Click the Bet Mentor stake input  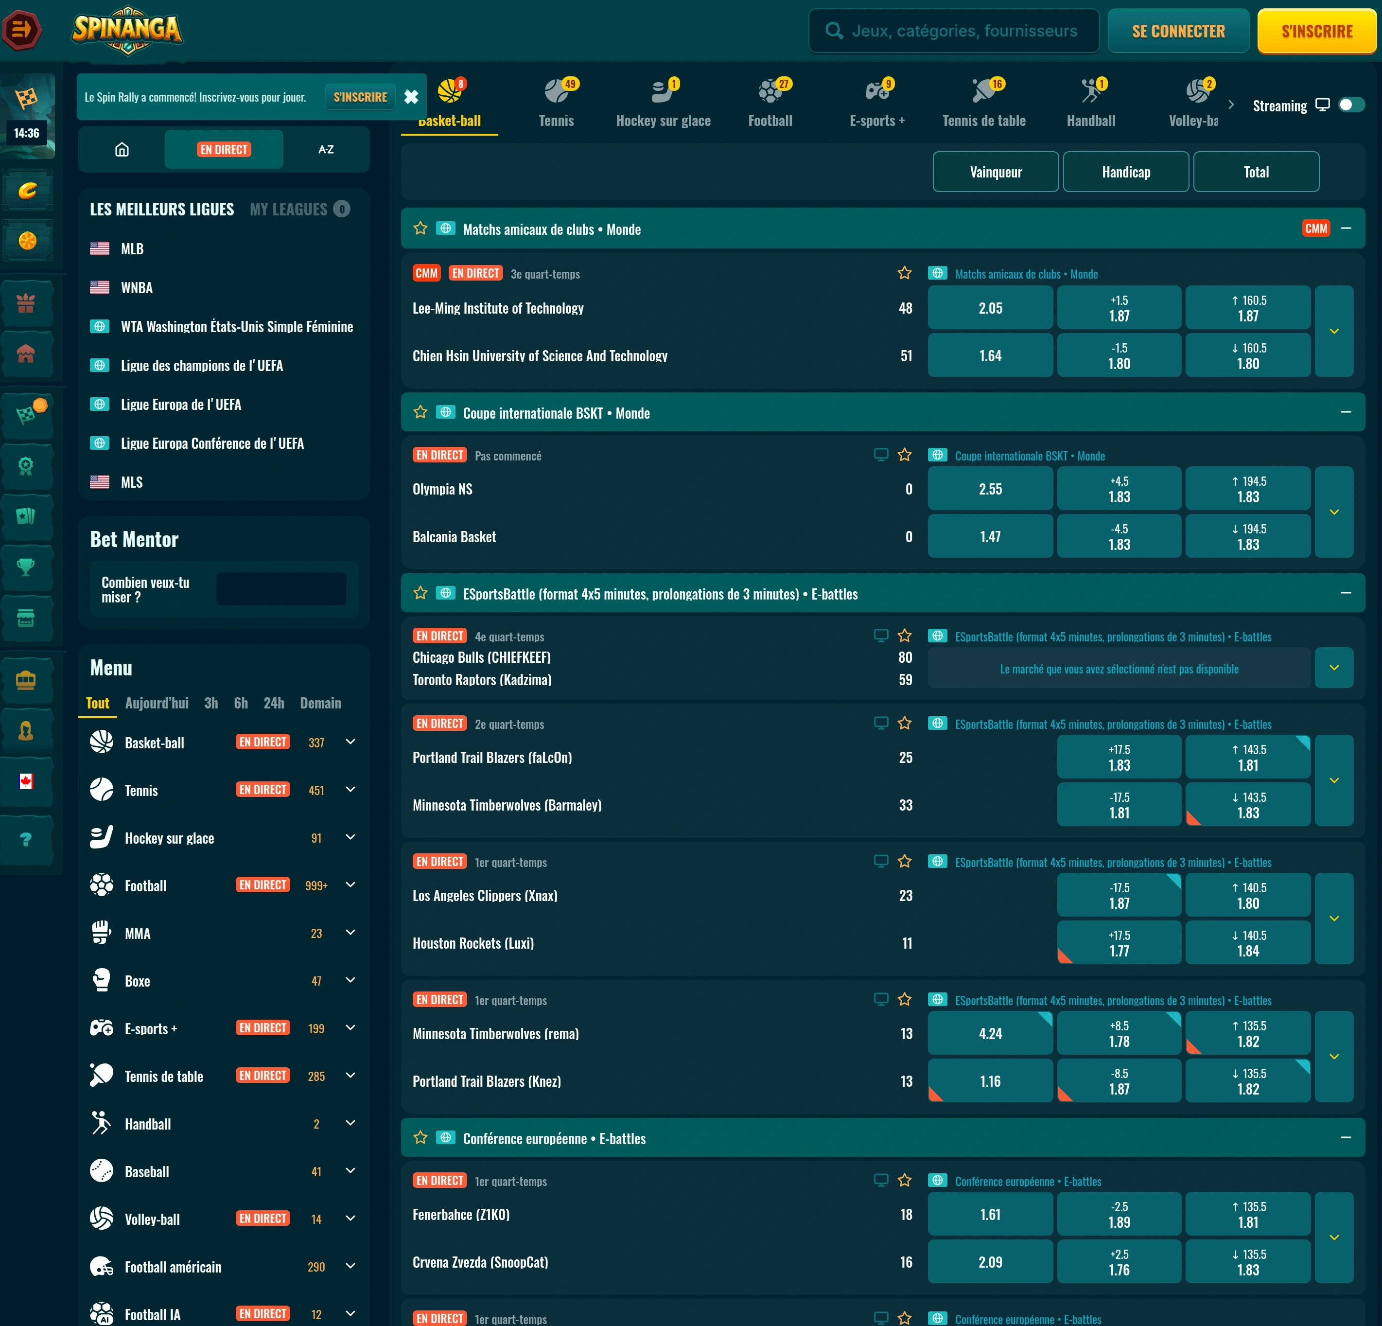(280, 589)
